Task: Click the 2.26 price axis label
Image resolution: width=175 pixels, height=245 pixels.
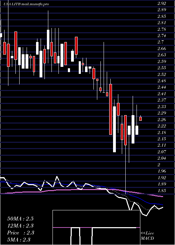Action: [x=162, y=120]
